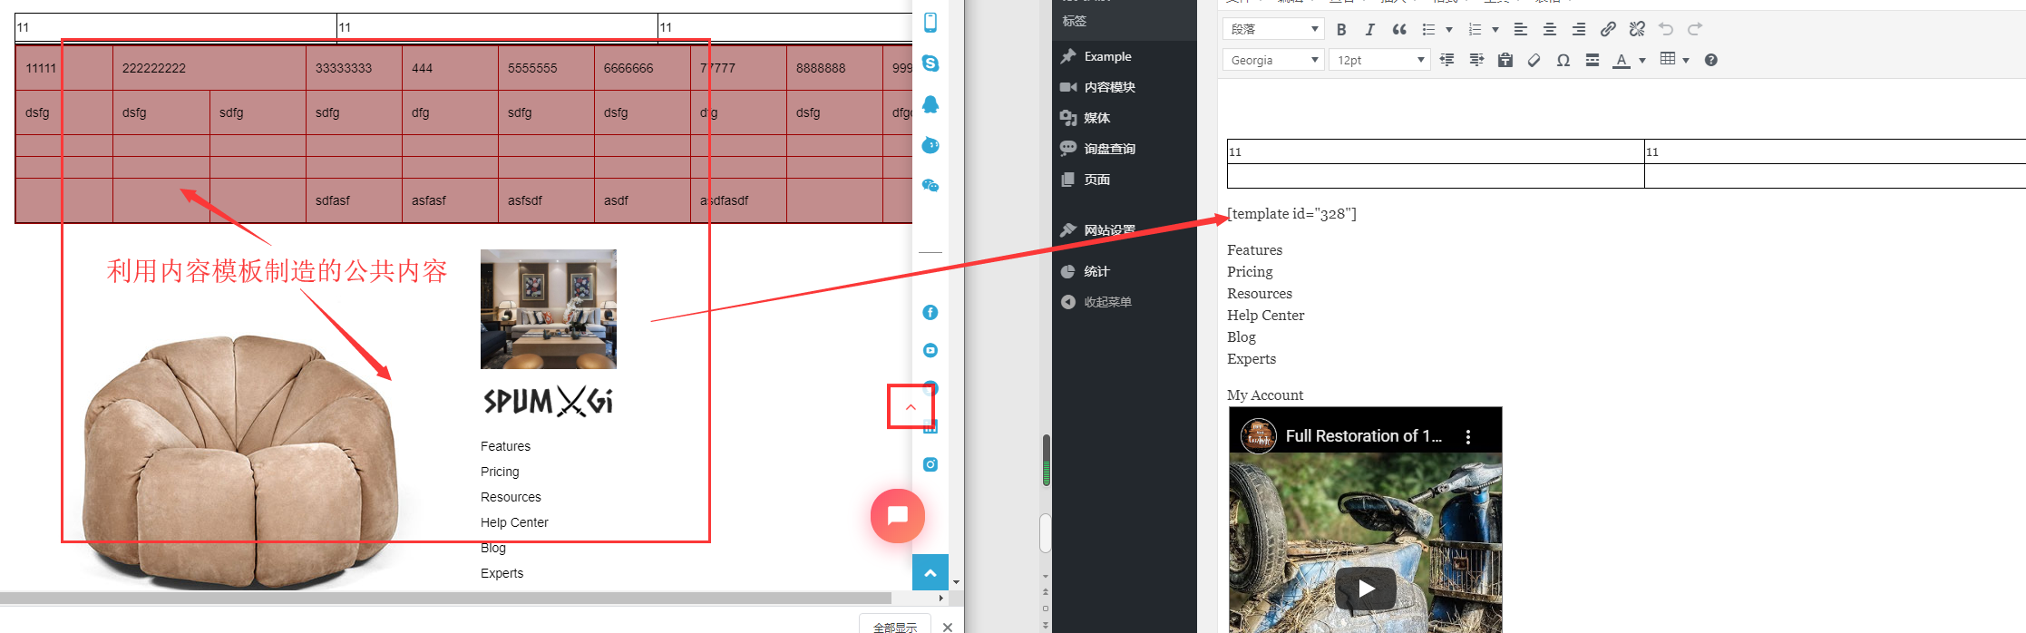The width and height of the screenshot is (2026, 633).
Task: Toggle italic formatting in the editor toolbar
Action: 1370,29
